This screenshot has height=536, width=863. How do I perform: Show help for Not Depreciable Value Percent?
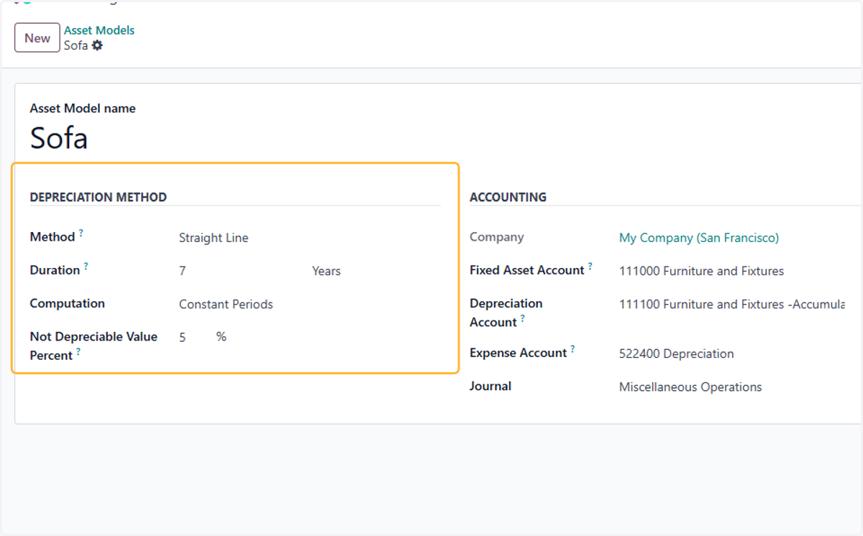(x=78, y=351)
